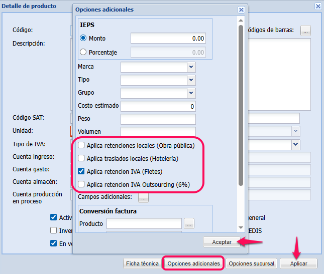Tick Aplica retencion IVA Outsourcing (6%)
The height and width of the screenshot is (274, 324).
pos(80,184)
